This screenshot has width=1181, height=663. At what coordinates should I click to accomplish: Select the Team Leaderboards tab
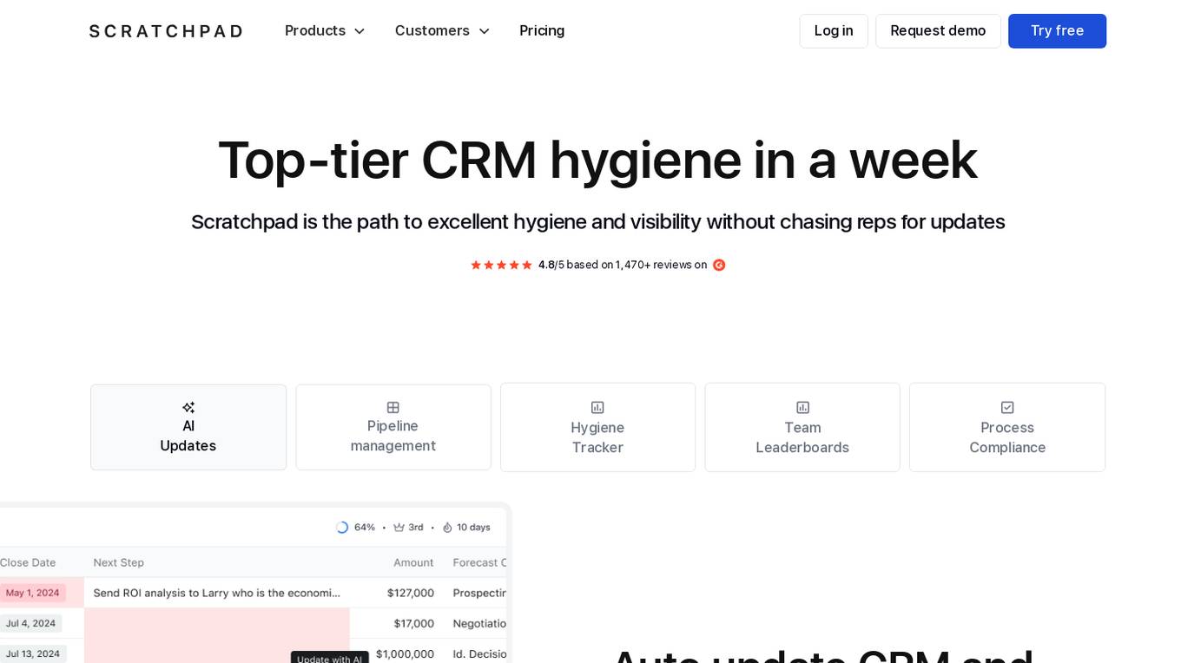[802, 427]
